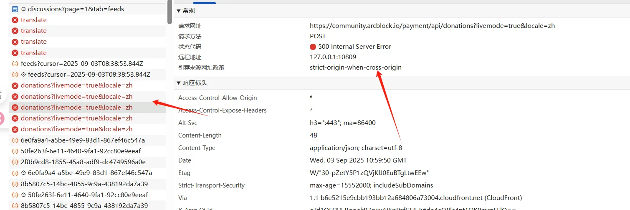This screenshot has width=630, height=210.
Task: Collapse the 常规 section triangle
Action: (179, 10)
